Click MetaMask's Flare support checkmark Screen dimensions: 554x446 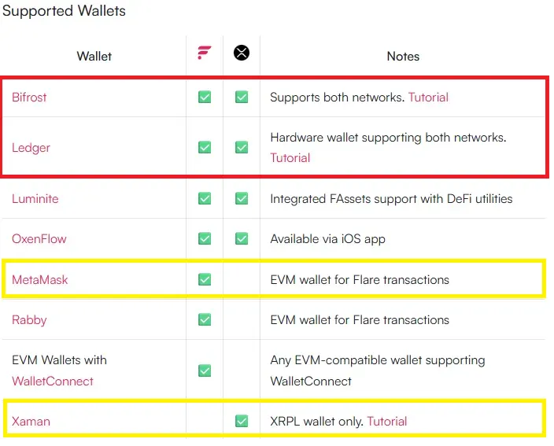coord(205,279)
